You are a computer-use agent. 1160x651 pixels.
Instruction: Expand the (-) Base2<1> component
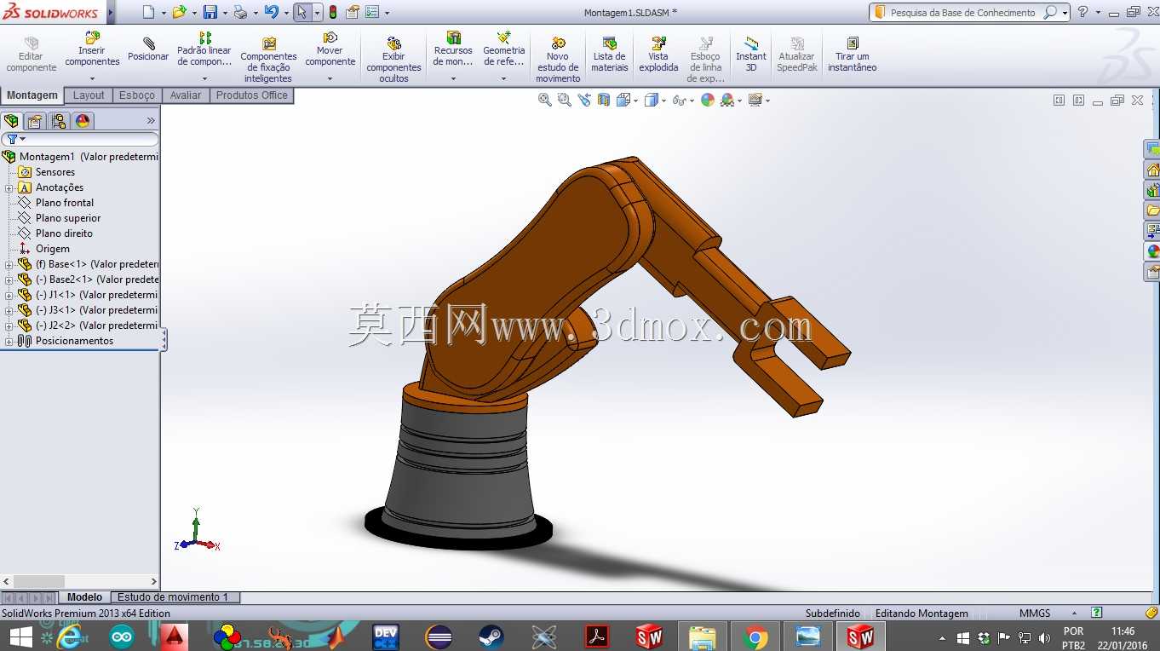click(x=9, y=279)
